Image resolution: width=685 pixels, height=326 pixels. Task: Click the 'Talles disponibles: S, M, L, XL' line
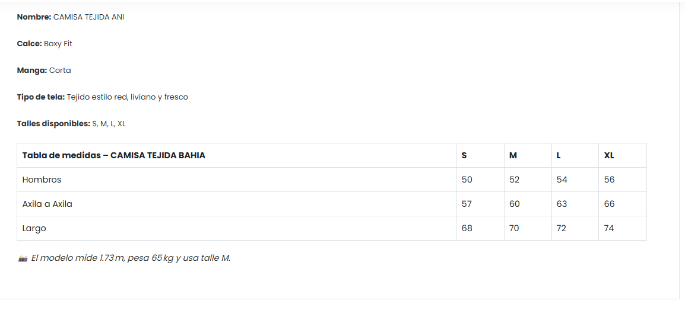point(71,124)
